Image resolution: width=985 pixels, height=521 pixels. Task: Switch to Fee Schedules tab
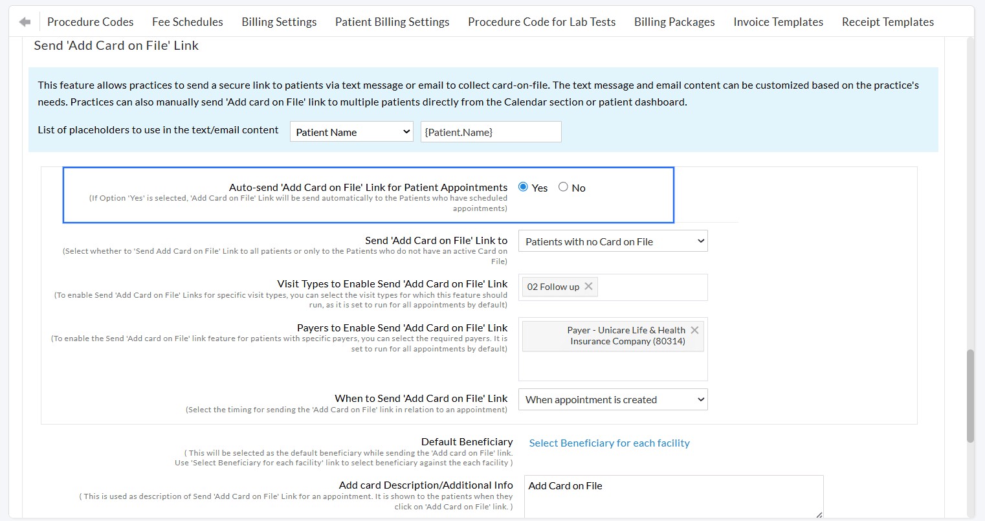pos(188,22)
